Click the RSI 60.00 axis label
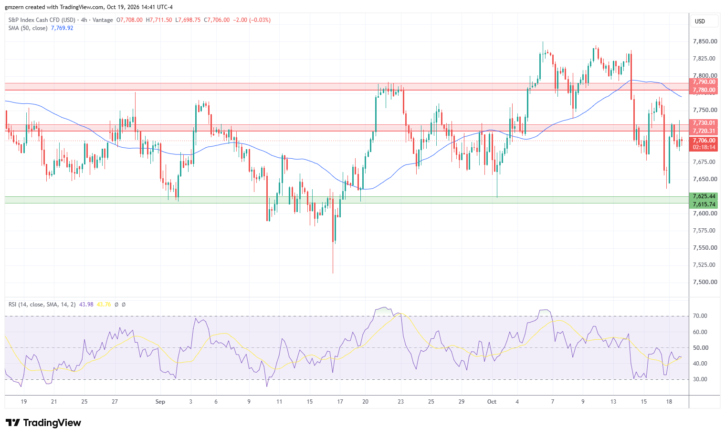The width and height of the screenshot is (725, 437). pyautogui.click(x=700, y=332)
